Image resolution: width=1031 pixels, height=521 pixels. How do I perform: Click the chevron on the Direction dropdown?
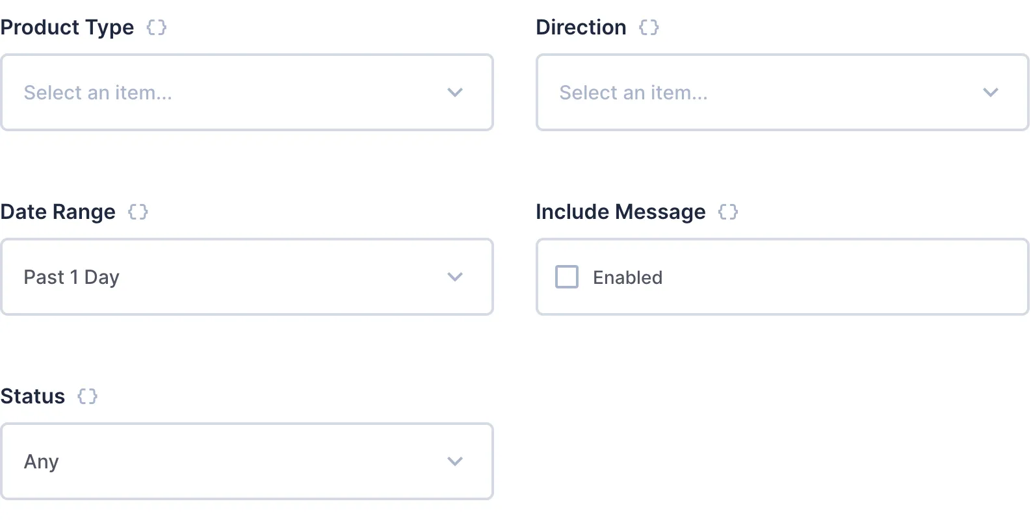click(x=990, y=92)
